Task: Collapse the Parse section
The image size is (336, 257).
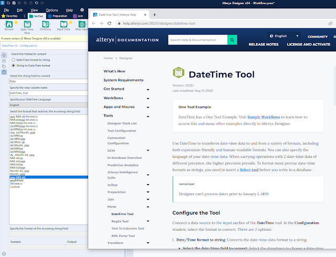Action: [148, 207]
